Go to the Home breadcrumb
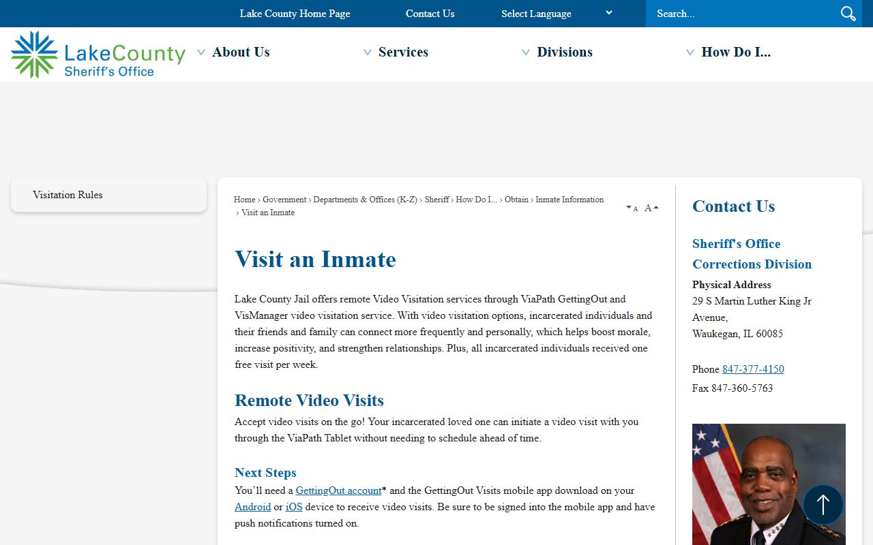 coord(244,200)
